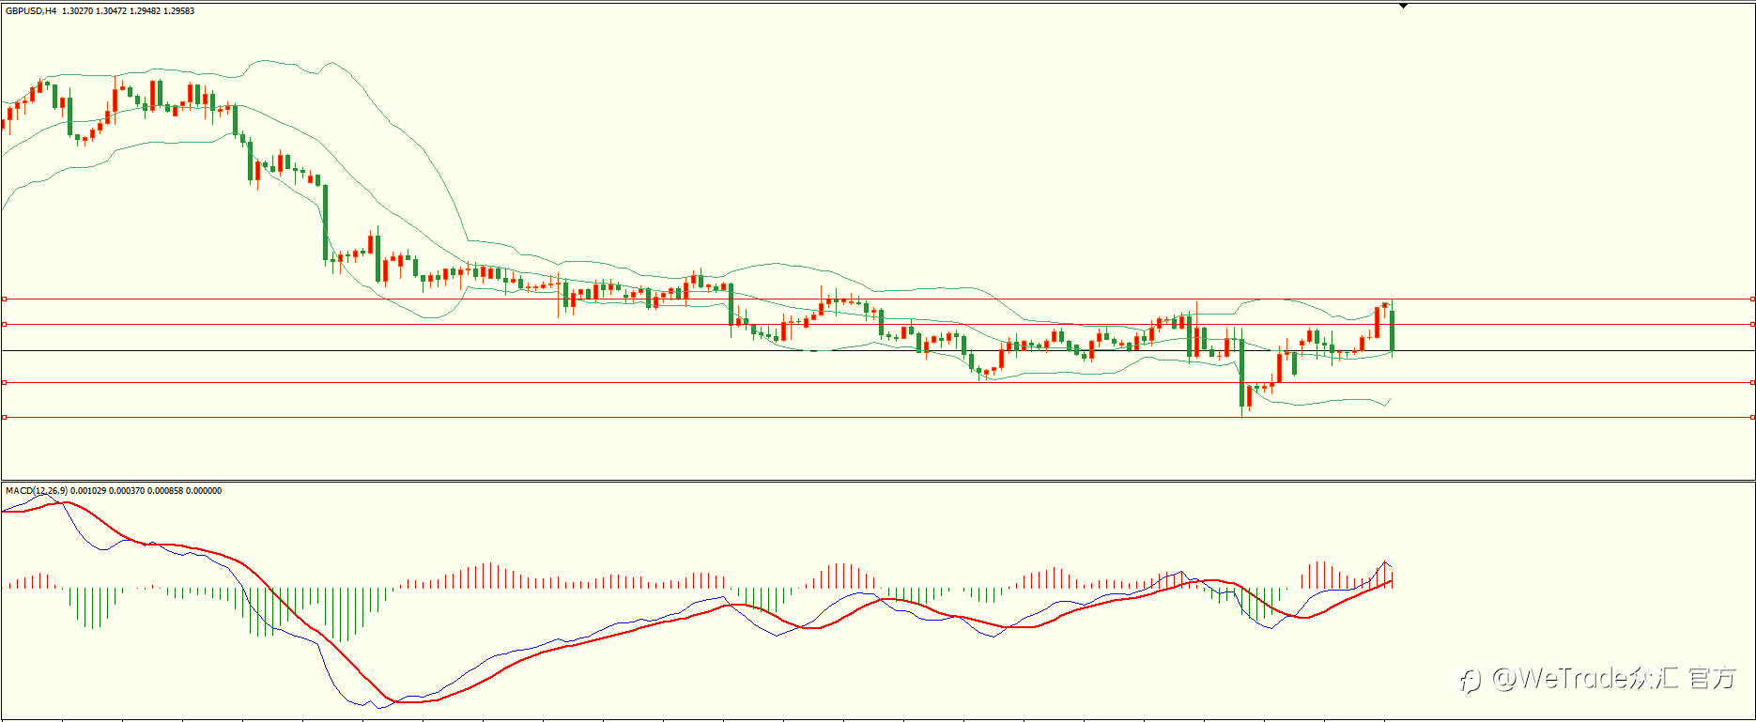
Task: Click the MACD value 0.000858
Action: pyautogui.click(x=165, y=491)
